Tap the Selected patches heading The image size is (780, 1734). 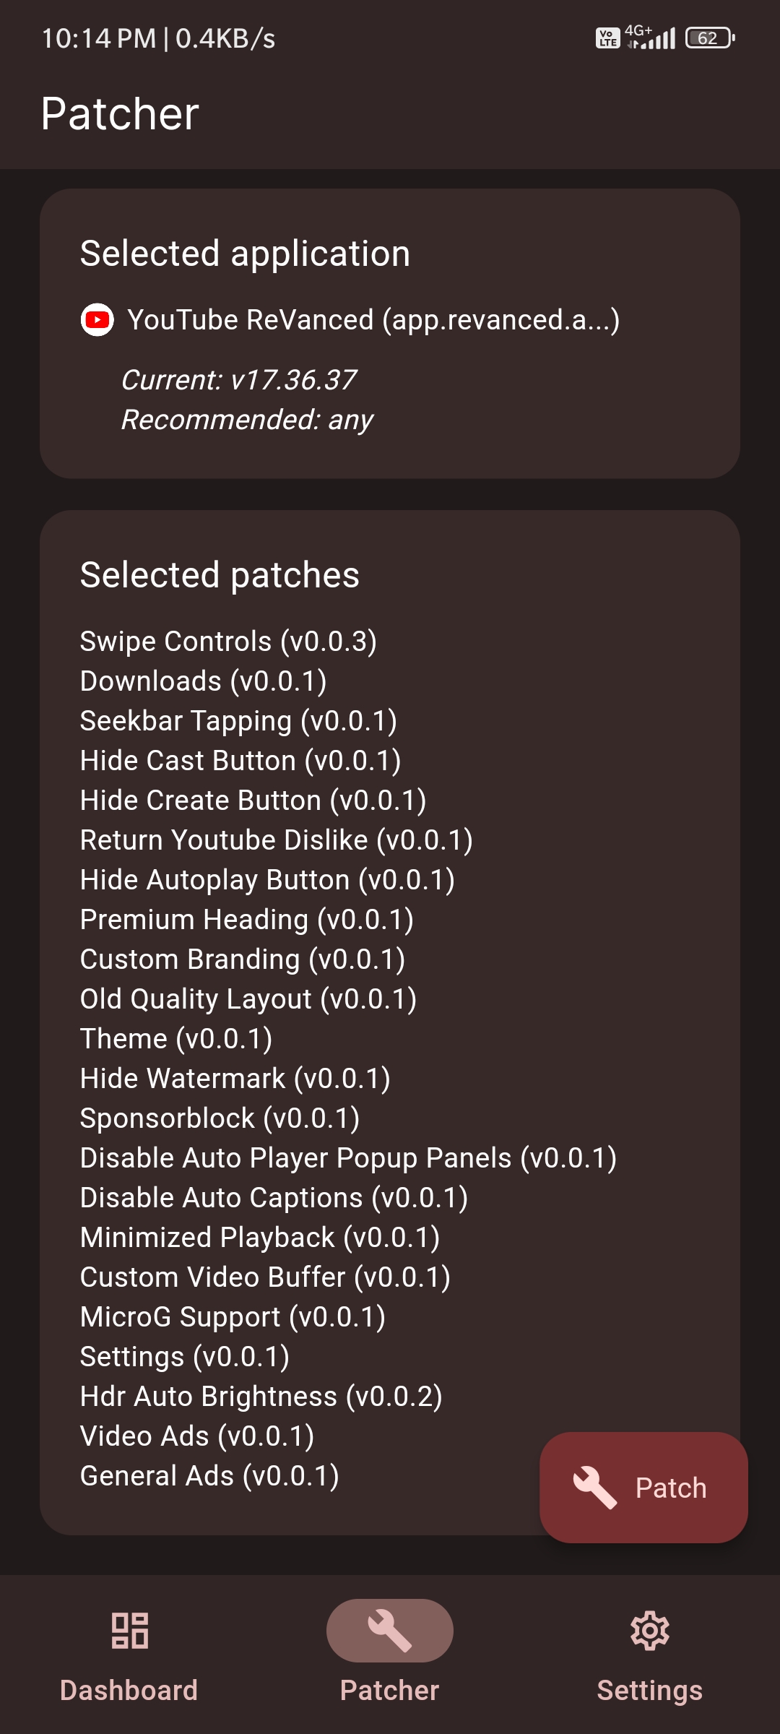pyautogui.click(x=220, y=574)
